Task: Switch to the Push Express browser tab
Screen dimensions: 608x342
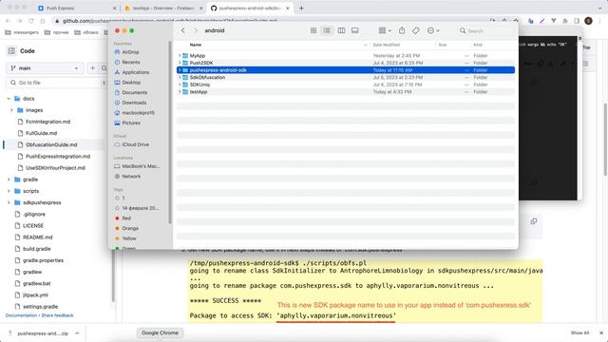Action: tap(77, 8)
